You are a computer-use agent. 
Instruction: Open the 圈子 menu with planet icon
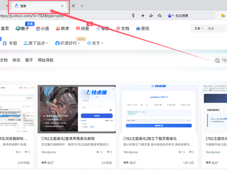coord(22,29)
